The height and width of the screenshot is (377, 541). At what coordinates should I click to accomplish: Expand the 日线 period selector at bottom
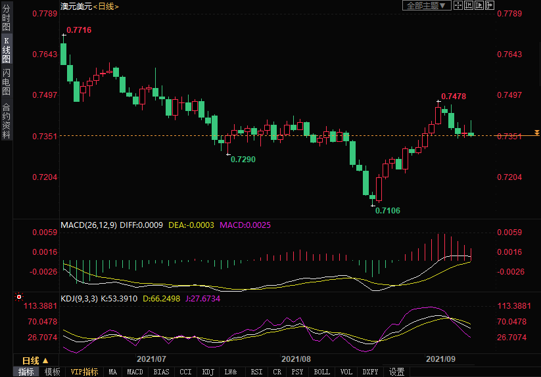[x=35, y=361]
